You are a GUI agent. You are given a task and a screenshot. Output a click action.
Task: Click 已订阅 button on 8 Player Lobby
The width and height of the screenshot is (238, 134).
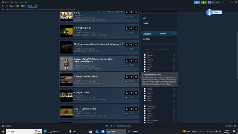pos(132,97)
